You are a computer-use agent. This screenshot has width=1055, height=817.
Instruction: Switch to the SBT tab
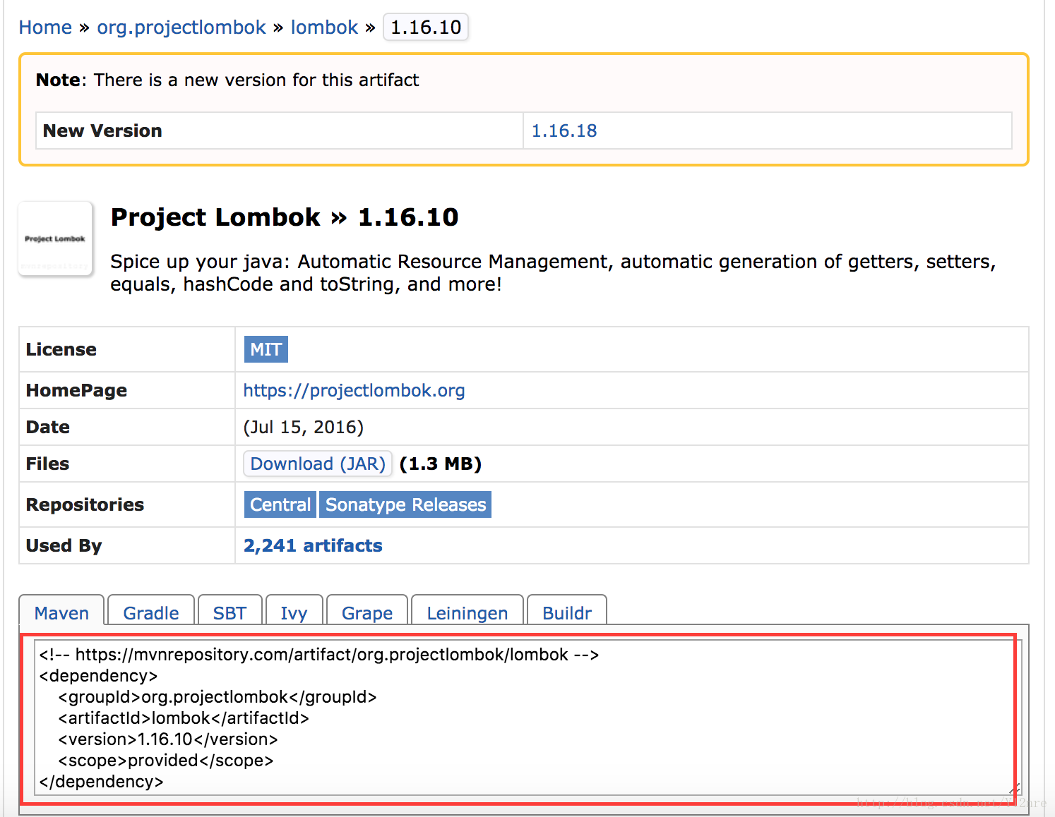(x=230, y=611)
